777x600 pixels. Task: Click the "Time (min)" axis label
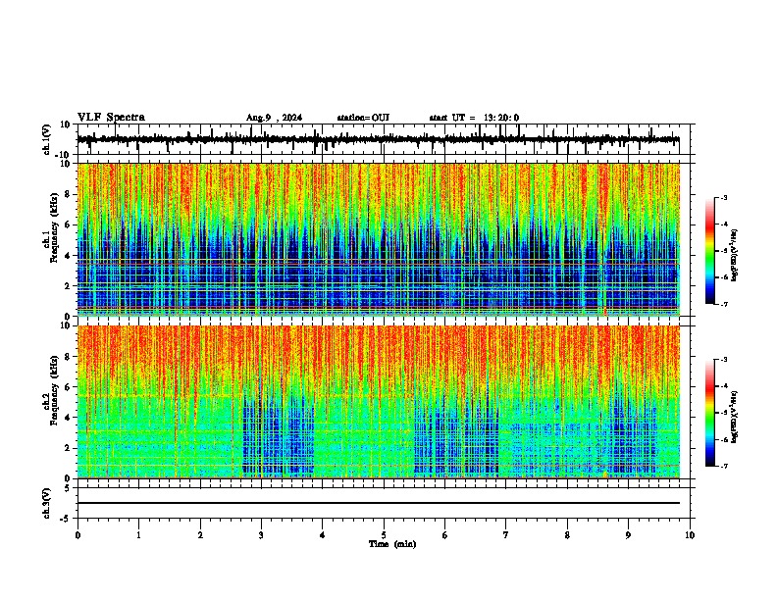coord(392,544)
